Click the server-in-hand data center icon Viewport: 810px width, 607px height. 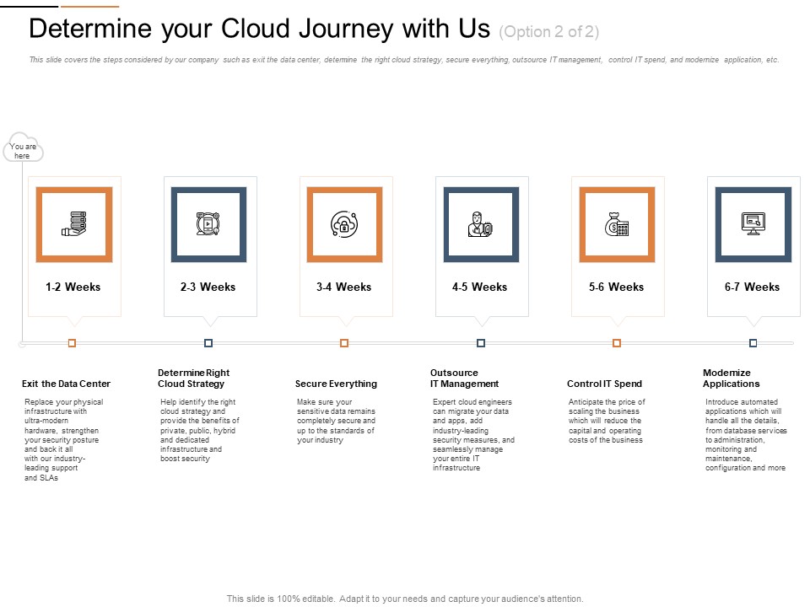point(74,224)
